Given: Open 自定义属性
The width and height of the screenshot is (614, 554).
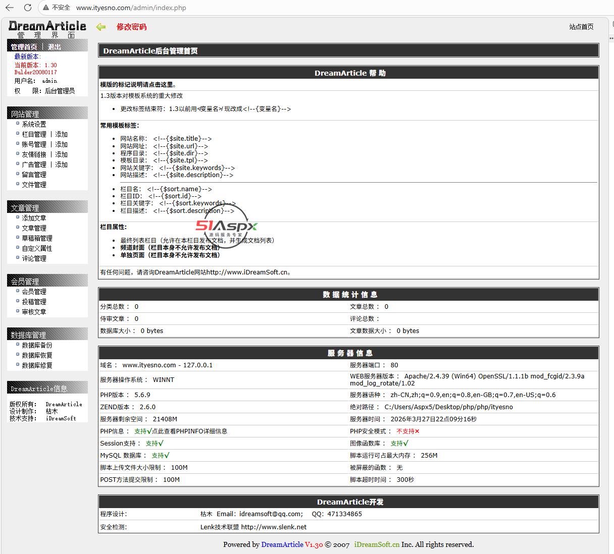Looking at the screenshot, I should [x=37, y=248].
